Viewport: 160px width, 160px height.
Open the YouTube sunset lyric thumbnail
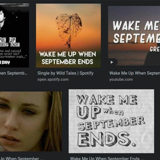pos(134,36)
